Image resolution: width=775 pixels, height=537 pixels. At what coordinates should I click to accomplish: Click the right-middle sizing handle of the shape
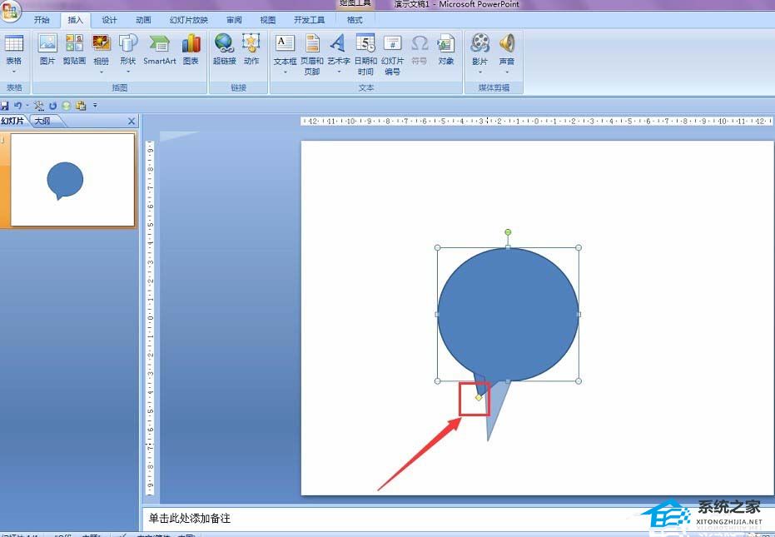tap(579, 315)
